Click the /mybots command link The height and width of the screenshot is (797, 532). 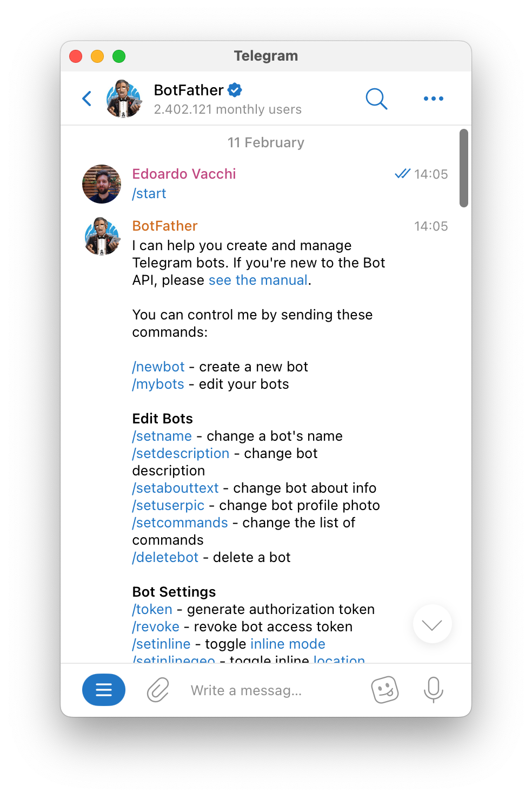pyautogui.click(x=158, y=384)
